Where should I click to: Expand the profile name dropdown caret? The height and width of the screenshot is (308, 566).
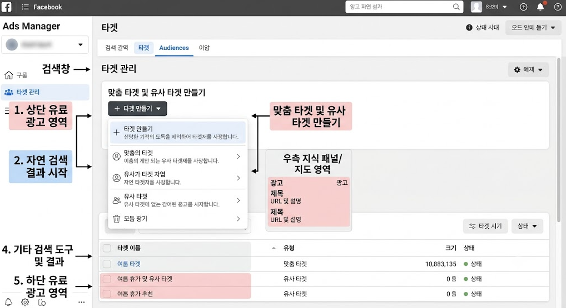click(x=505, y=7)
